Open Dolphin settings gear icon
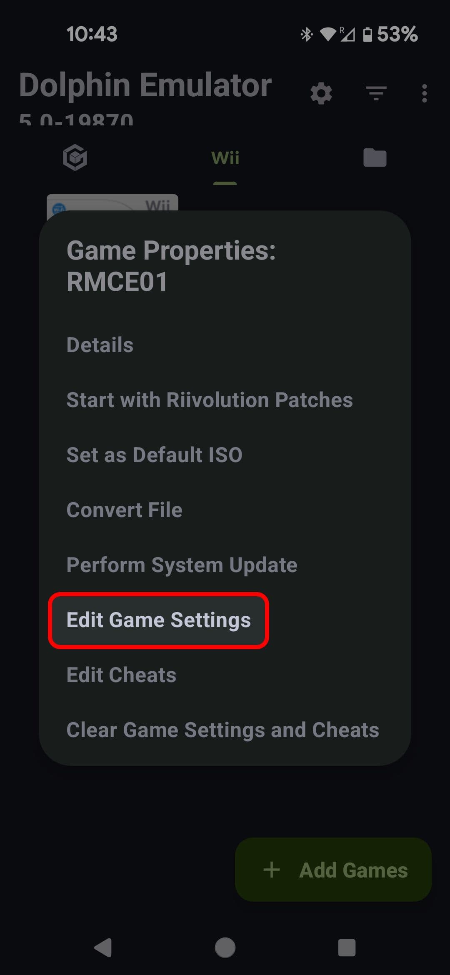The image size is (450, 975). [x=321, y=93]
